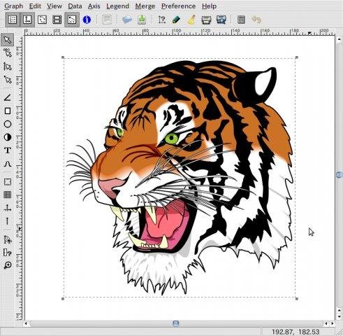
Task: Open the Math calculator icon
Action: [241, 20]
